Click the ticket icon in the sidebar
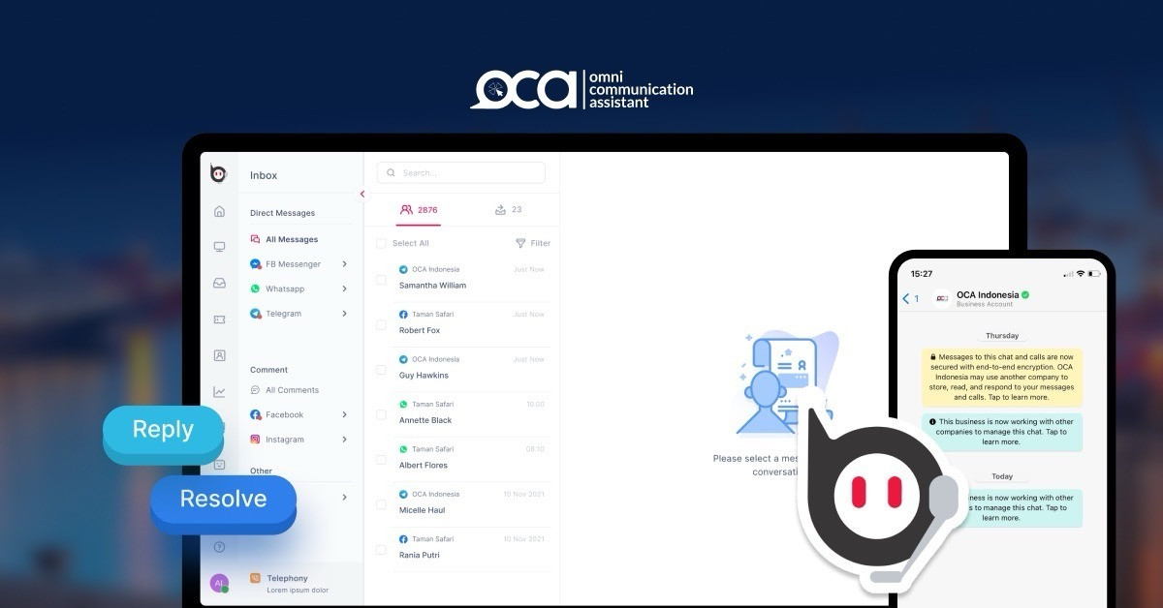 coord(219,319)
